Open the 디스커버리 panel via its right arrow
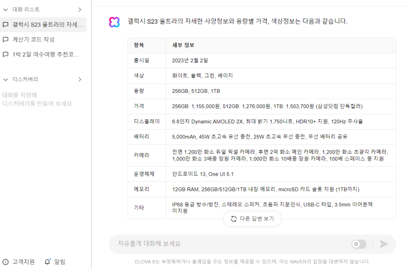This screenshot has width=408, height=269. tap(80, 79)
